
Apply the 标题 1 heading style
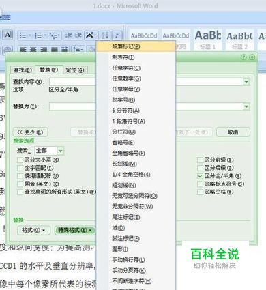207,39
